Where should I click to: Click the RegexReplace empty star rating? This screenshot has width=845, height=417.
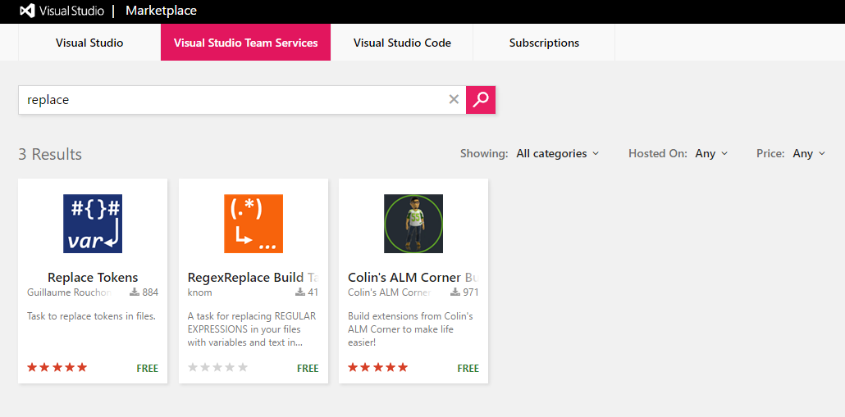tap(217, 368)
